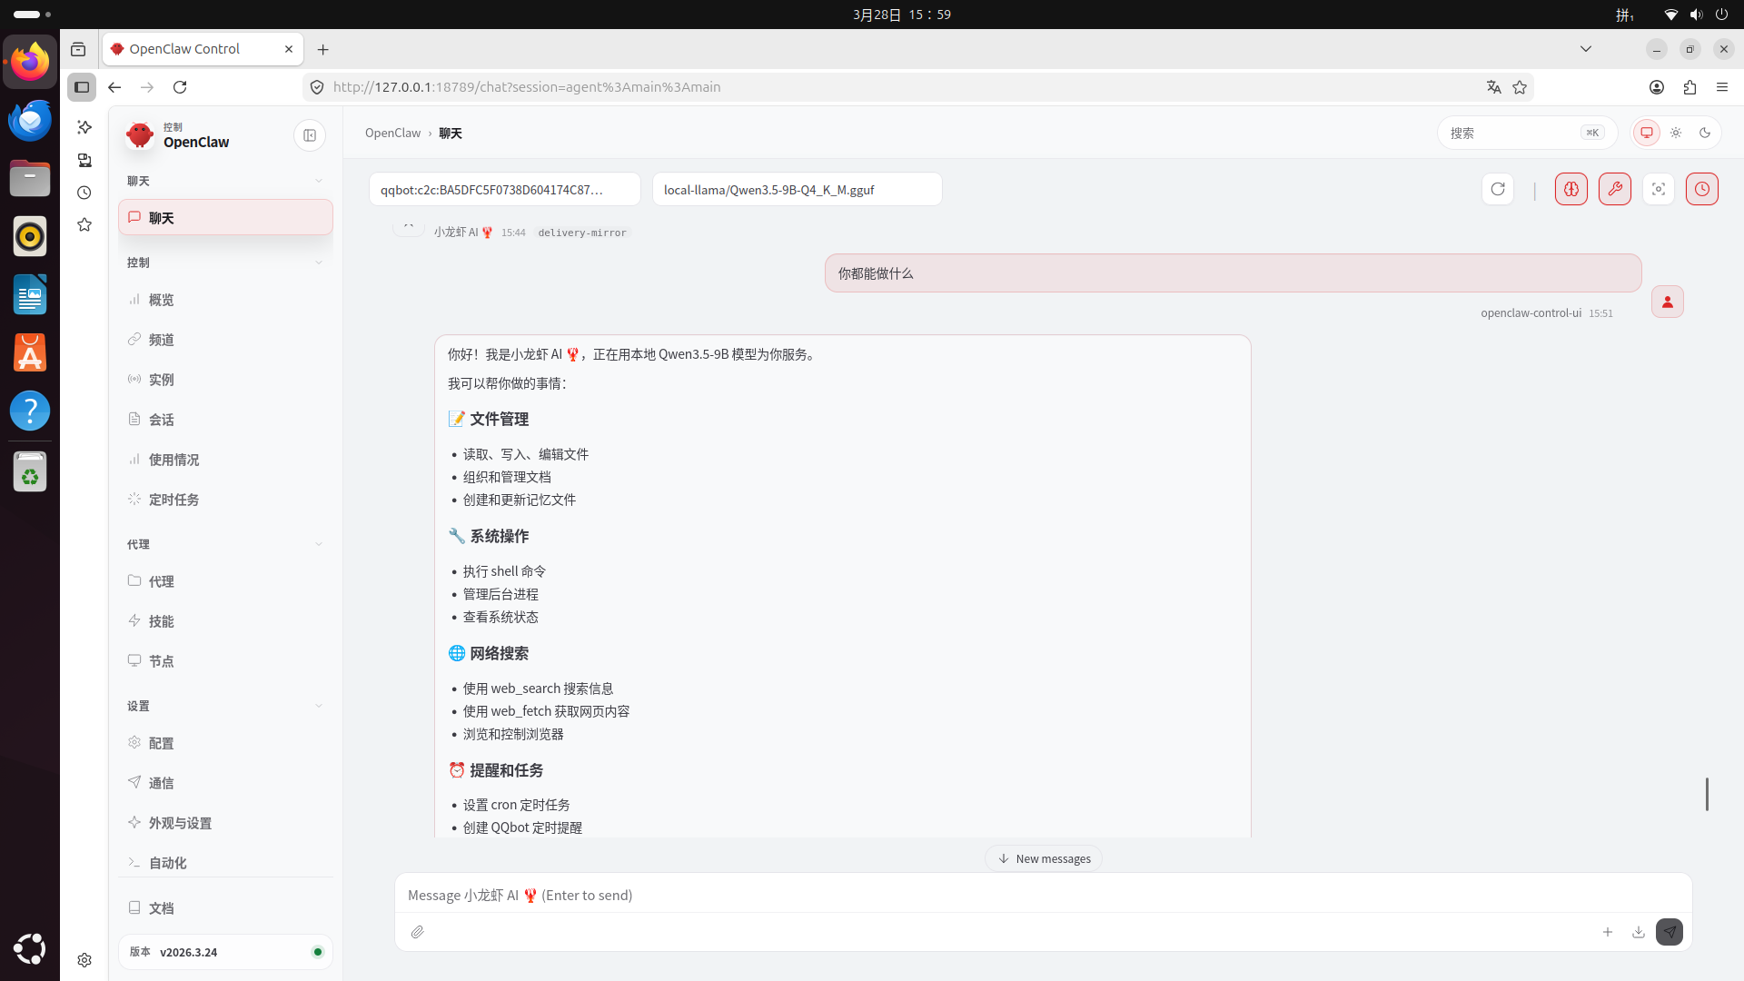This screenshot has width=1744, height=981.
Task: Click the refresh chat icon in chat toolbar
Action: (1498, 189)
